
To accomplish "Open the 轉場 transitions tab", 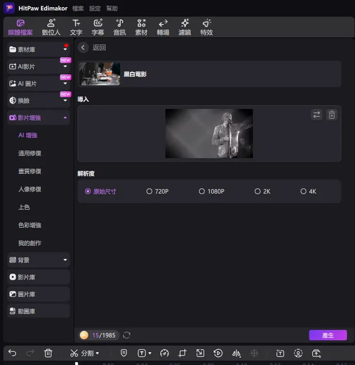I will pyautogui.click(x=163, y=27).
